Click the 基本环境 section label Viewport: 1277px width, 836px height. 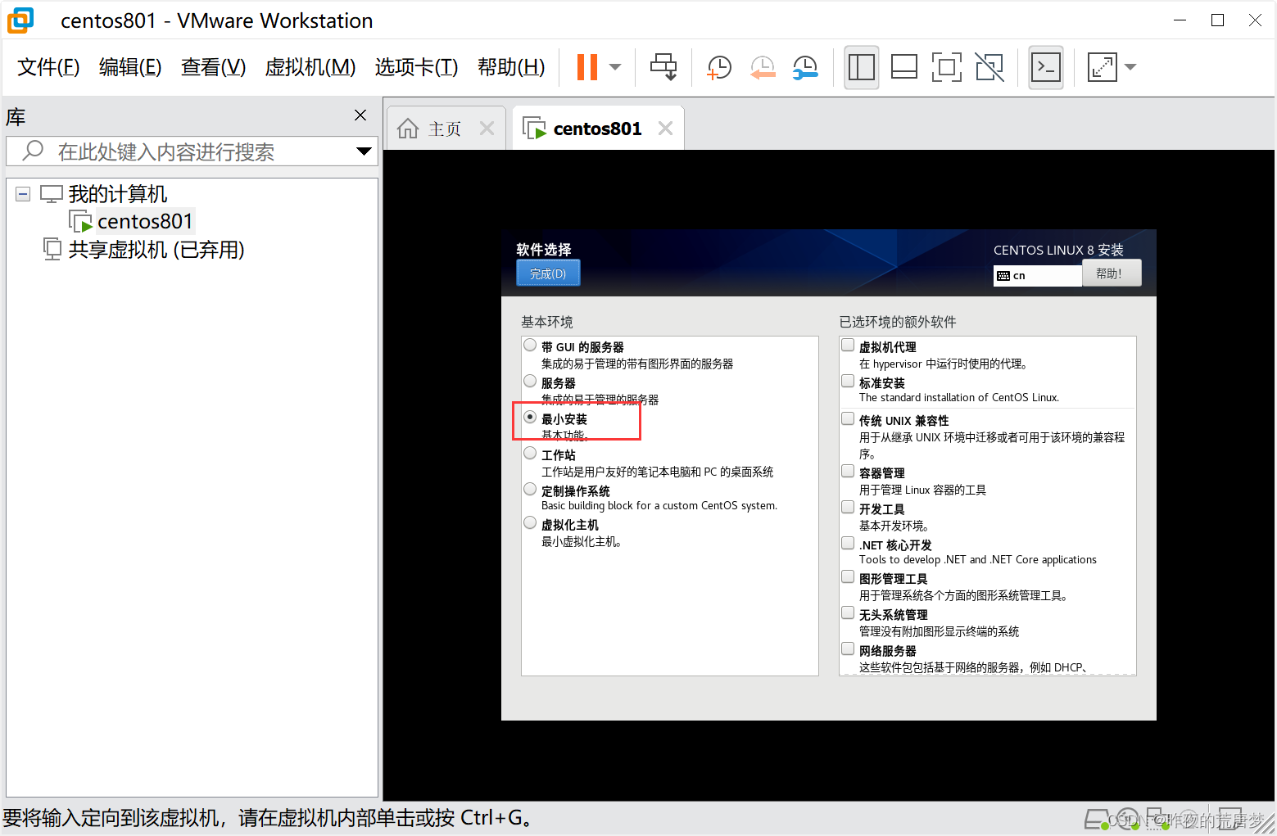(547, 322)
